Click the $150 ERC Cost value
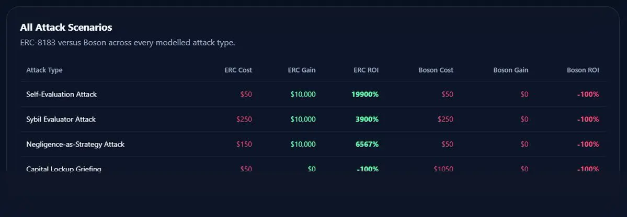Image resolution: width=627 pixels, height=217 pixels. pyautogui.click(x=244, y=144)
